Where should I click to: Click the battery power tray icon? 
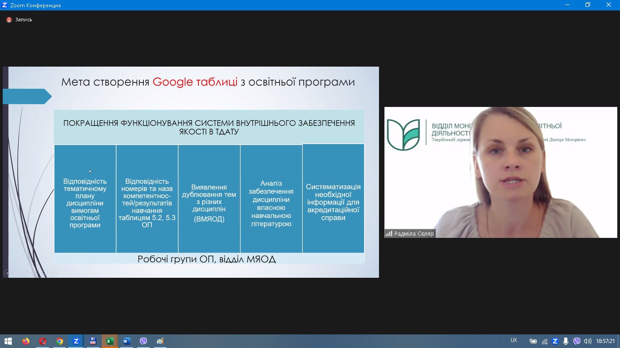[533, 341]
